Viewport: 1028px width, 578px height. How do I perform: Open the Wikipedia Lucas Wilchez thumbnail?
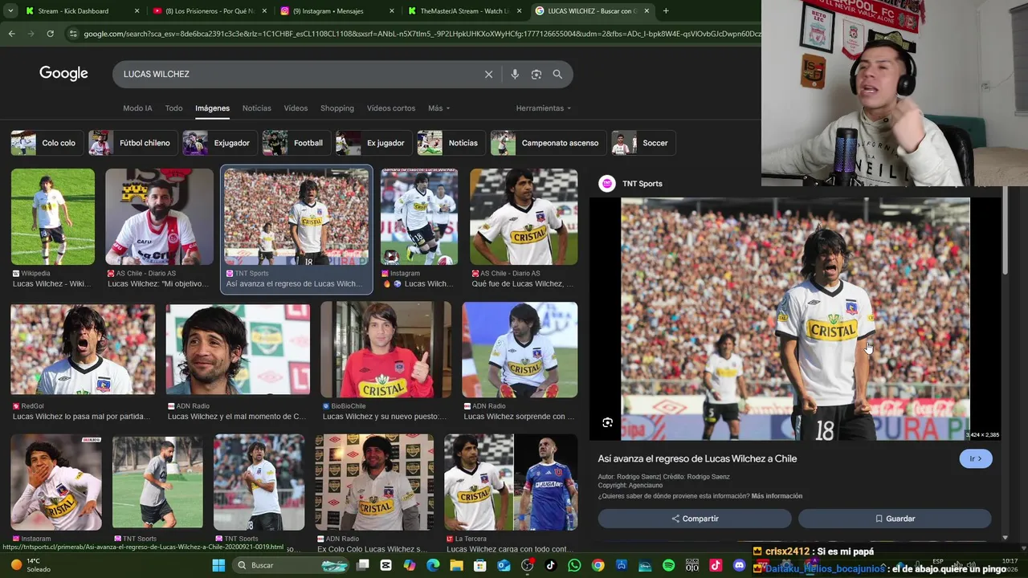[52, 217]
